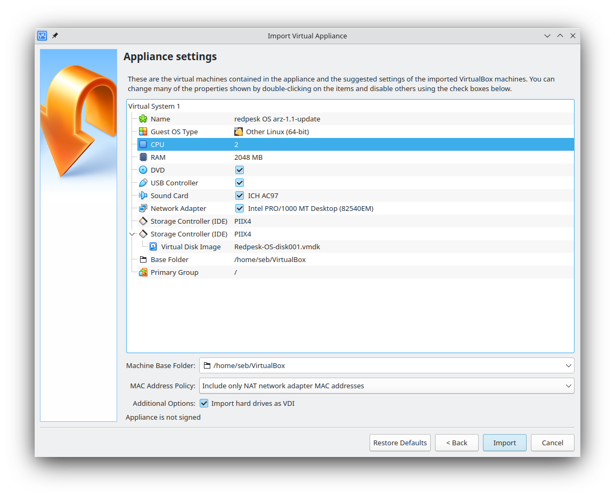This screenshot has width=615, height=498.
Task: Disable the Sound Card checkbox
Action: [240, 195]
